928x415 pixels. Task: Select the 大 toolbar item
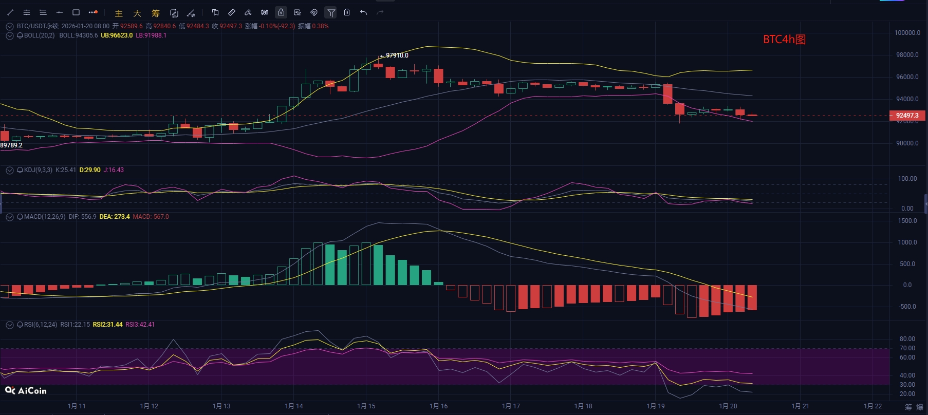[x=137, y=13]
